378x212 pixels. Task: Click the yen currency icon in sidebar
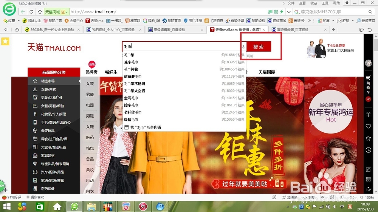[368, 114]
